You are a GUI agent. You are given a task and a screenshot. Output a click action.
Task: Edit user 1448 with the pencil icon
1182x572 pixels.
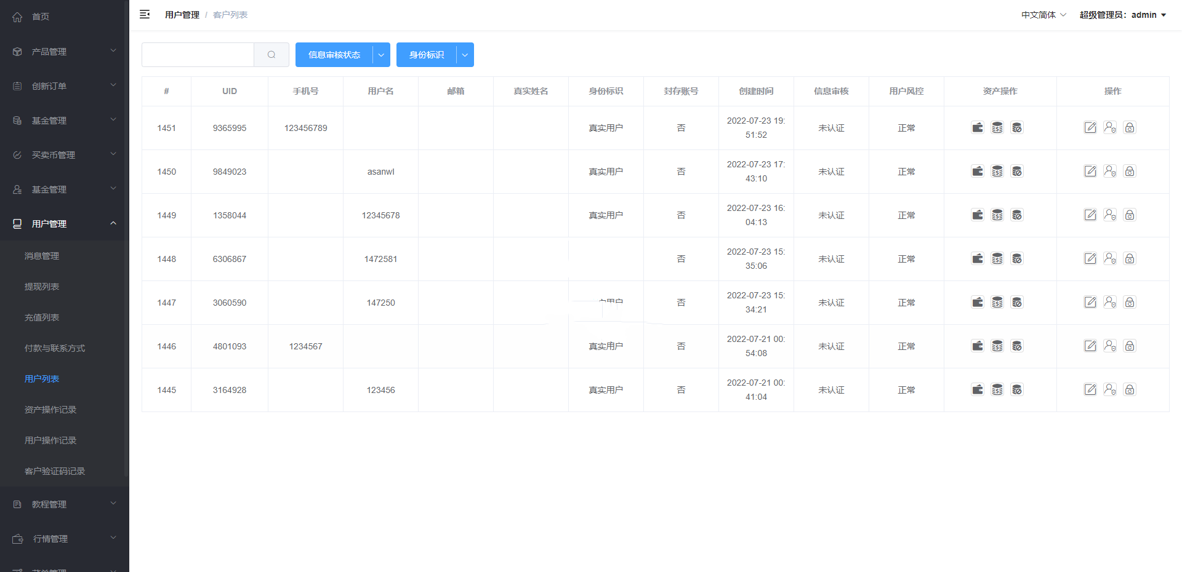1090,259
